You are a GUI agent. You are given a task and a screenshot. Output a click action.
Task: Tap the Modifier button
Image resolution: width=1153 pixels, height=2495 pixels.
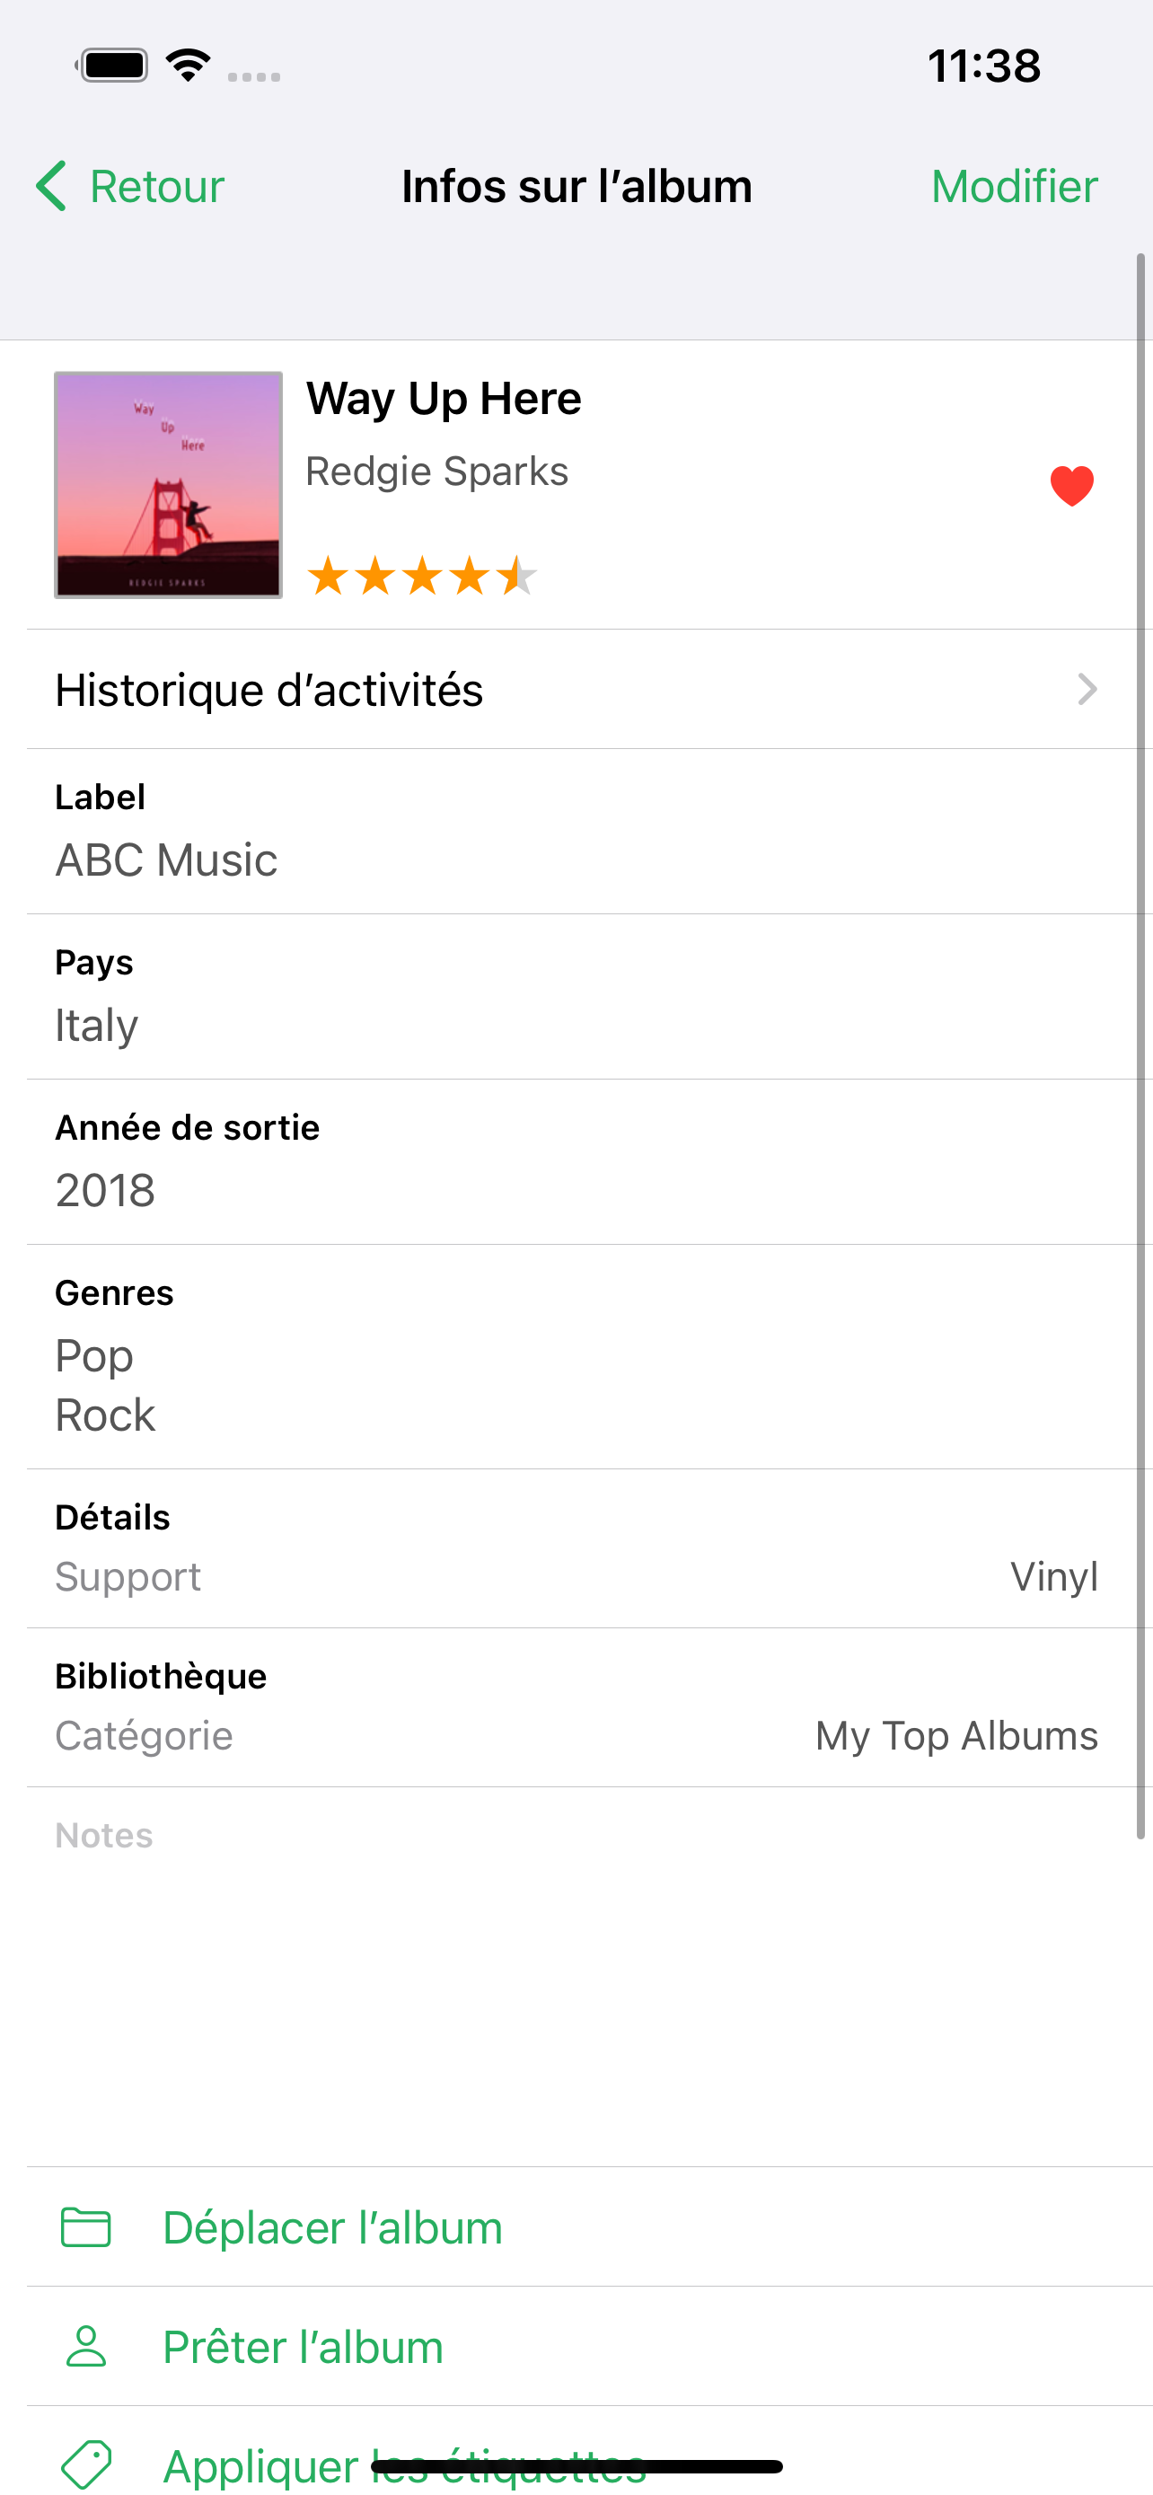click(x=1014, y=186)
